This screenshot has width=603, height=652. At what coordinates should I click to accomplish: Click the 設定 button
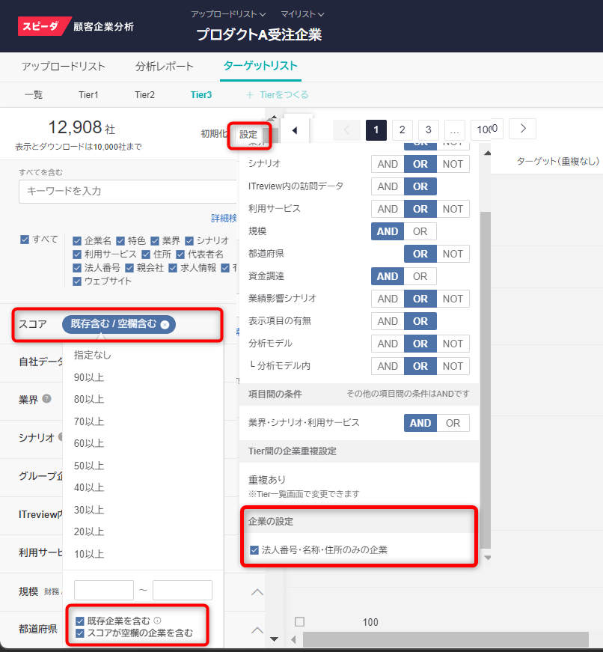coord(248,134)
